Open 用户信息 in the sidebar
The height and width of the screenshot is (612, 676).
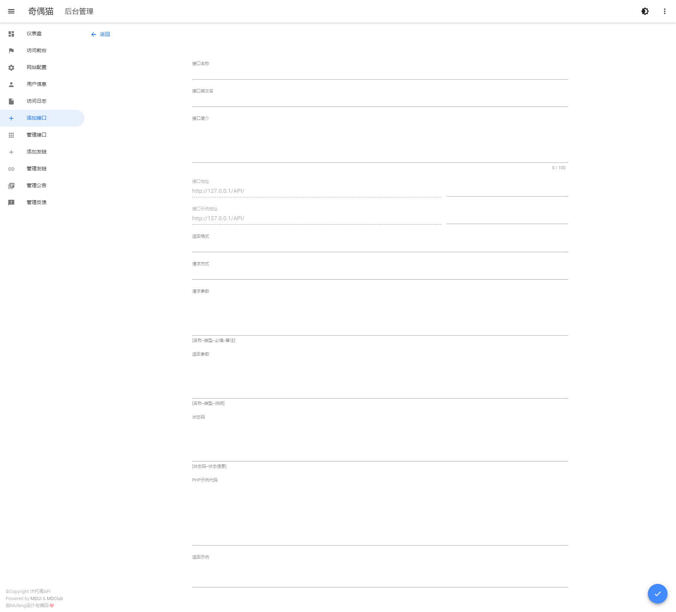point(42,84)
